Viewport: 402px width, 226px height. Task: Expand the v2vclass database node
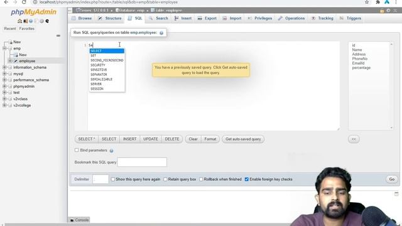4,99
